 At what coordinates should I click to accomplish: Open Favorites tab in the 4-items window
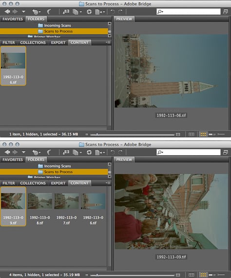(13, 159)
